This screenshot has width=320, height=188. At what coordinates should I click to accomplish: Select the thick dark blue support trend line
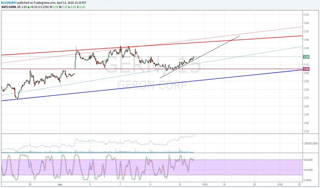coord(152,85)
